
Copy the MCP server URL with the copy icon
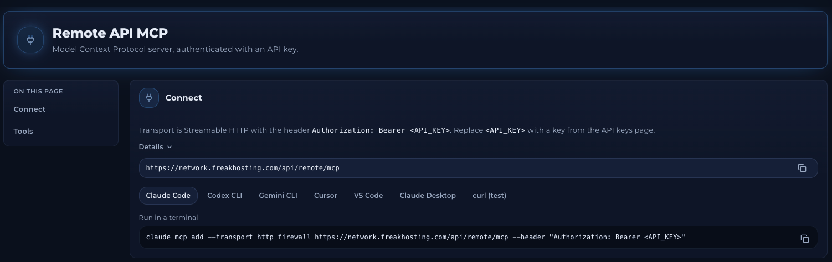[x=802, y=168]
